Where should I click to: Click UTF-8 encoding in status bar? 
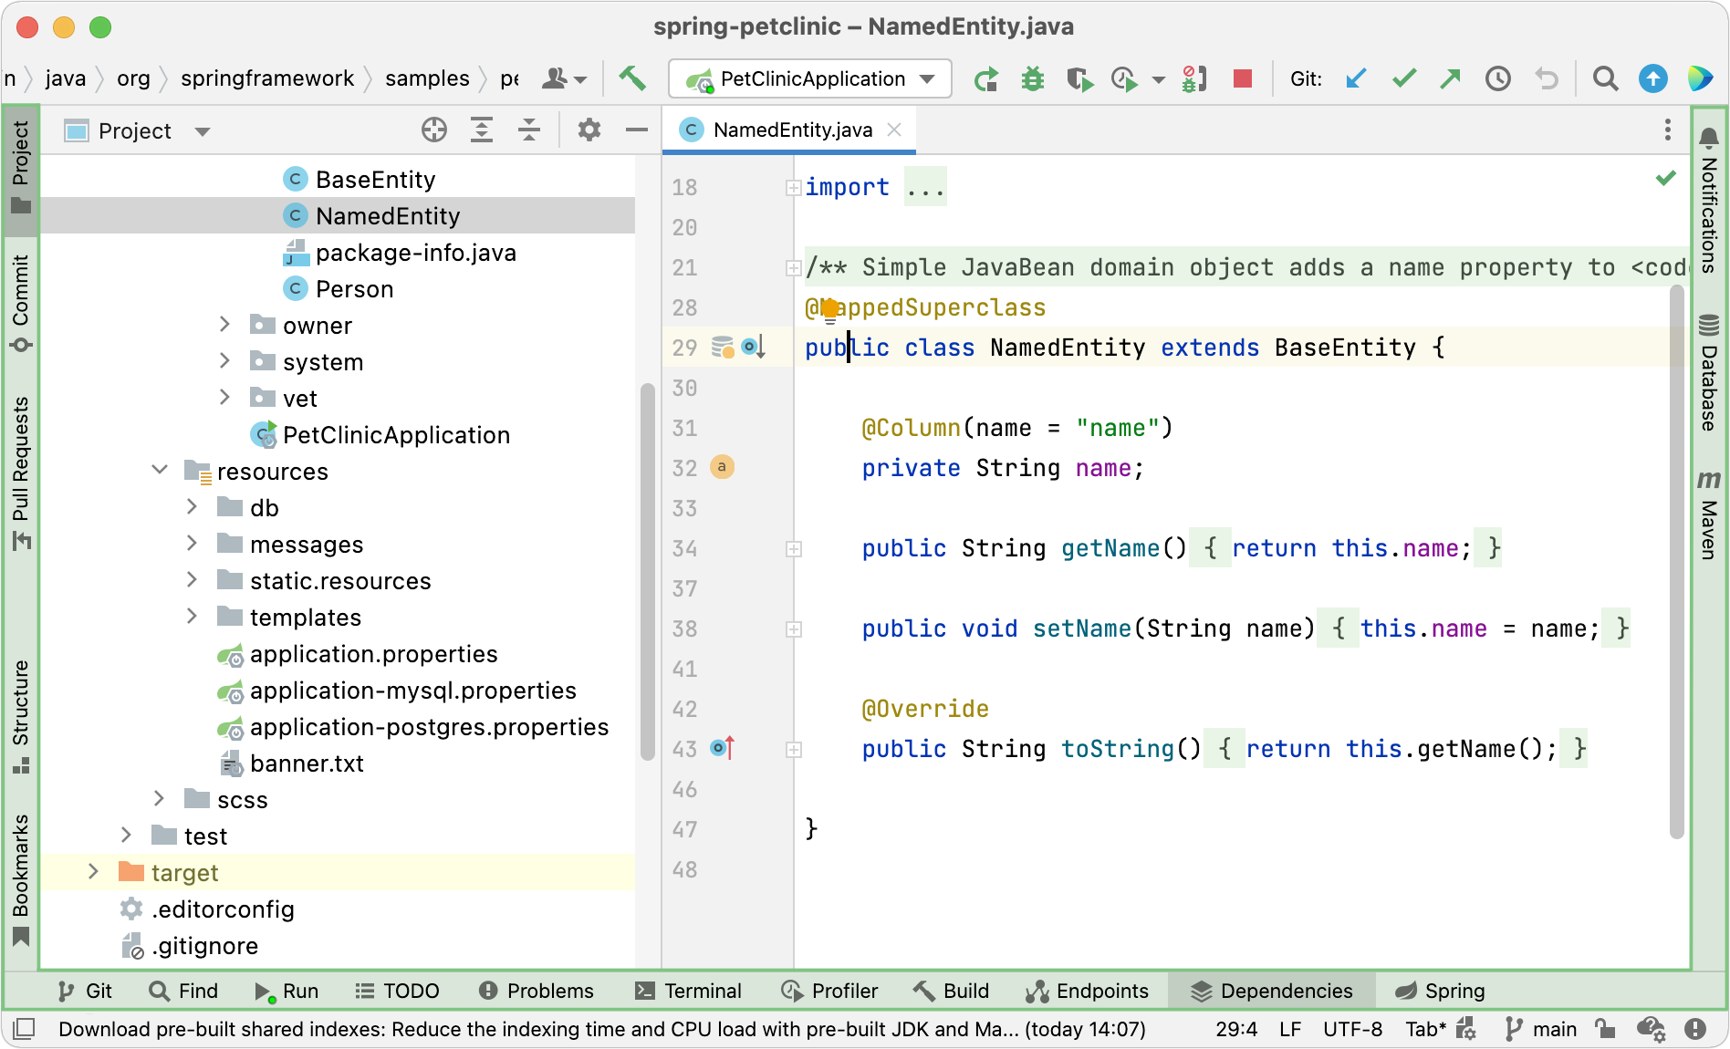point(1353,1030)
